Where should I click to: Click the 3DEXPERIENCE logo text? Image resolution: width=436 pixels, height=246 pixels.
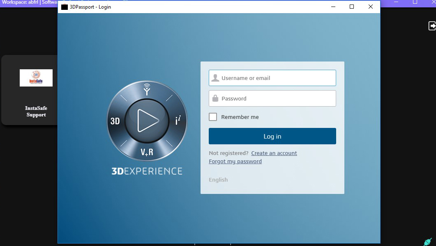pos(147,171)
